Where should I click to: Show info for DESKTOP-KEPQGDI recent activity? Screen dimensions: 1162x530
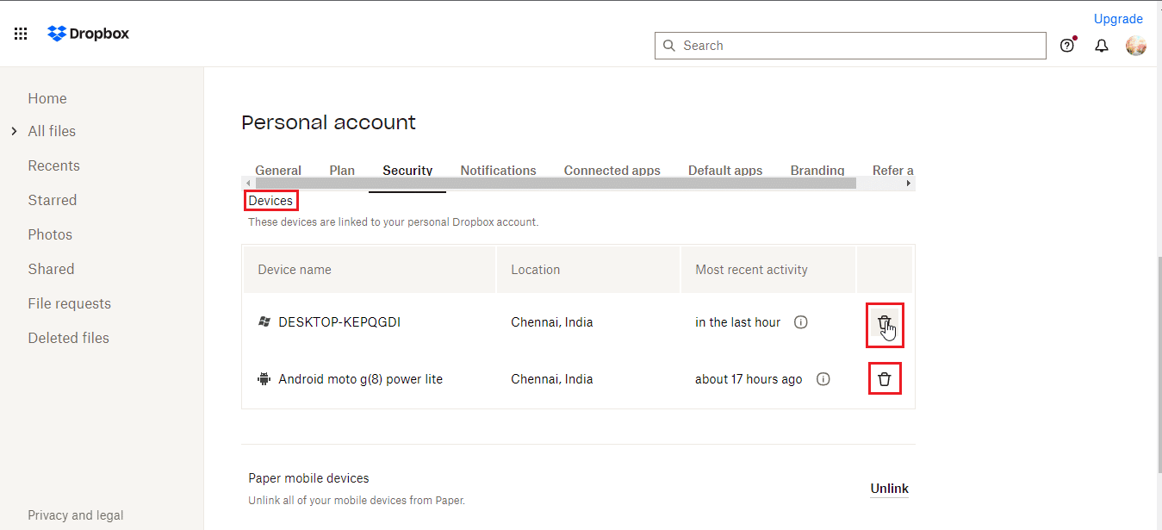[x=800, y=322]
